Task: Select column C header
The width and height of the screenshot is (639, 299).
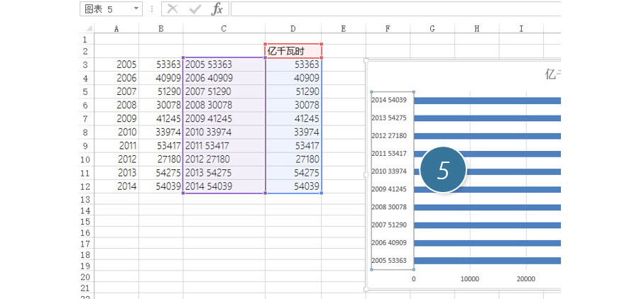Action: [224, 28]
